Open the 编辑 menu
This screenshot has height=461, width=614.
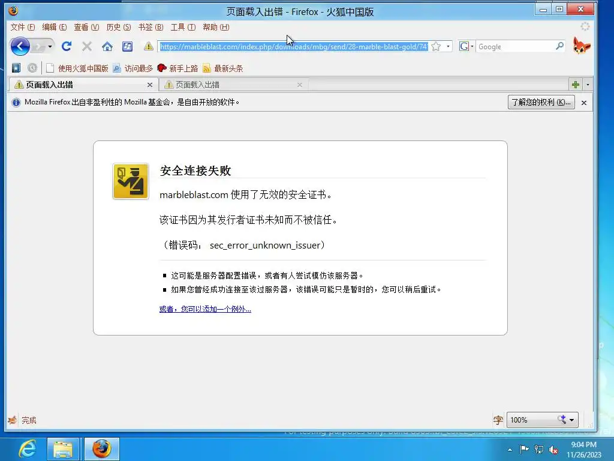pos(55,27)
